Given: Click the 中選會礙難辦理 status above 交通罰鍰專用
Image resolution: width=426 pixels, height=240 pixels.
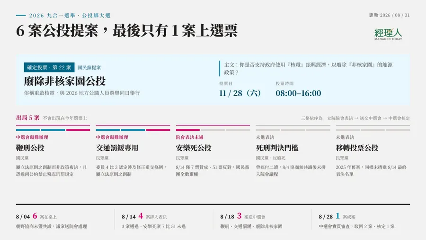Looking at the screenshot, I should tap(112, 137).
